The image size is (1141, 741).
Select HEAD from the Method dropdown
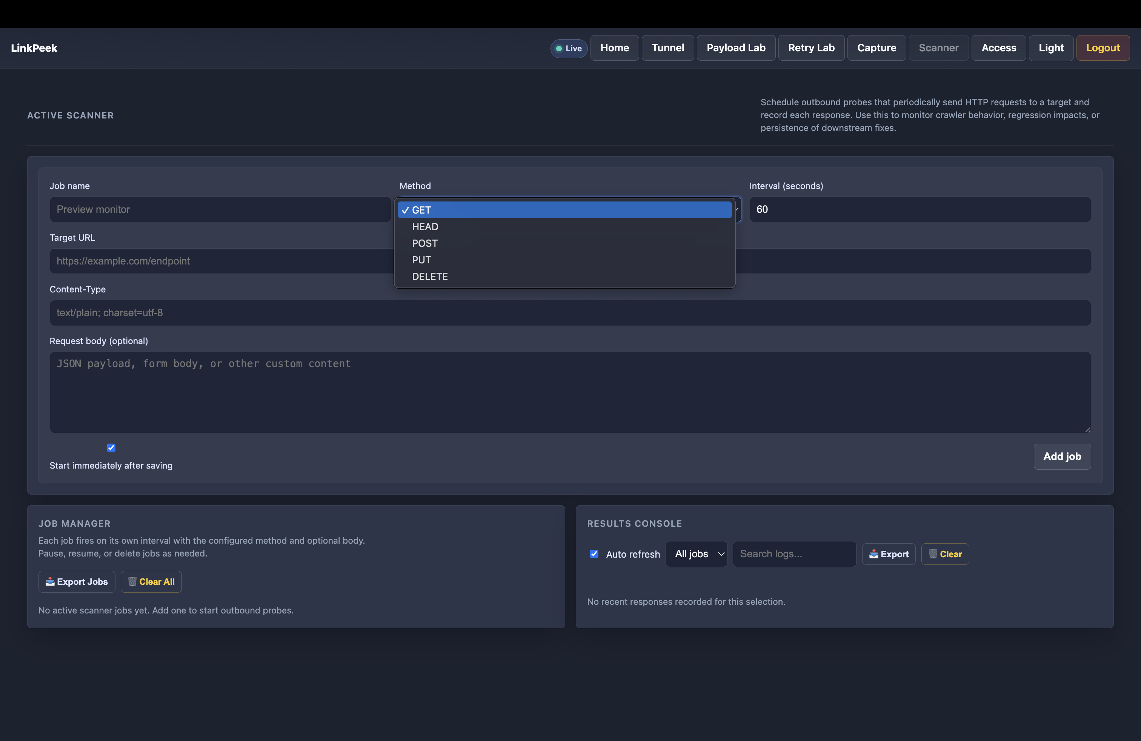point(425,226)
